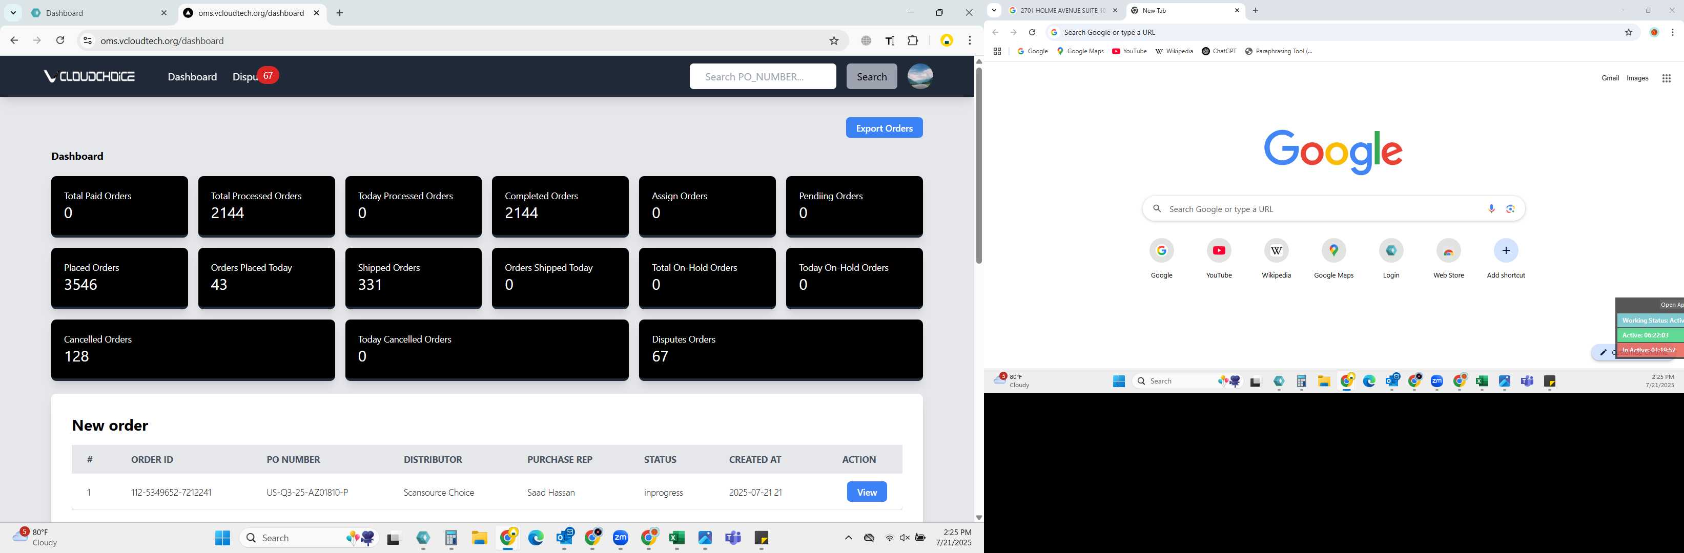Click the Search PO_NUMBER input field
1684x553 pixels.
coord(762,76)
